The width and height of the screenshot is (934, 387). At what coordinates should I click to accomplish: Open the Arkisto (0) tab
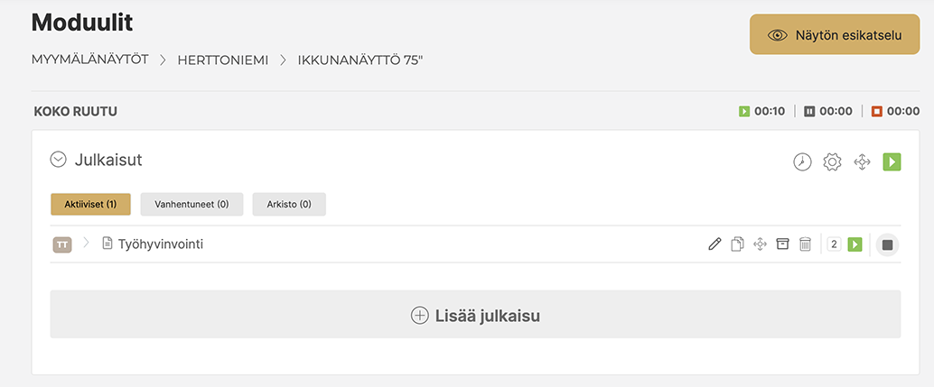click(x=289, y=204)
